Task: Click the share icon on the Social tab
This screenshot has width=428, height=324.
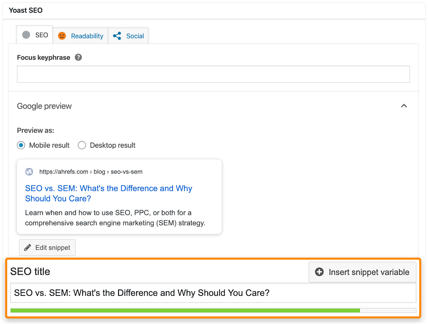Action: click(117, 36)
